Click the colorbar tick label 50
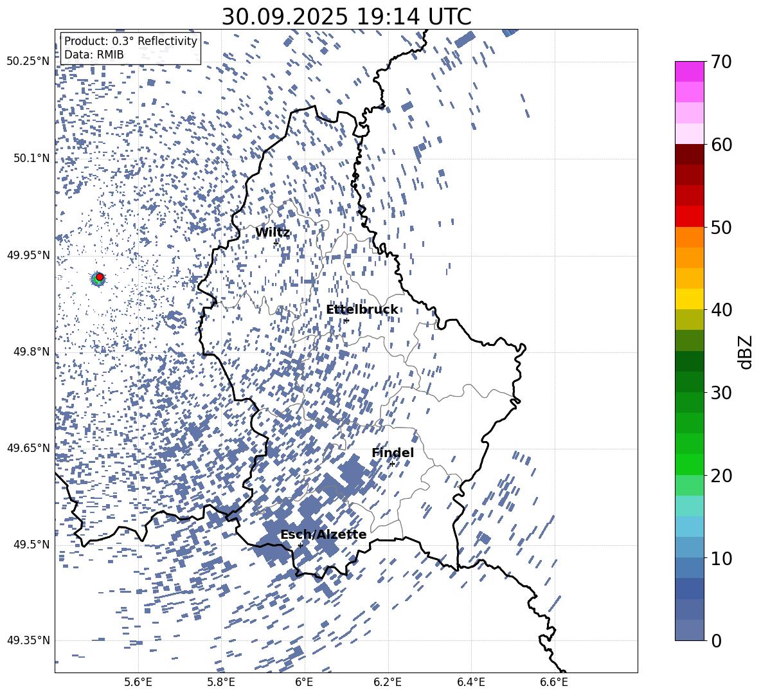761x695 pixels. [721, 228]
